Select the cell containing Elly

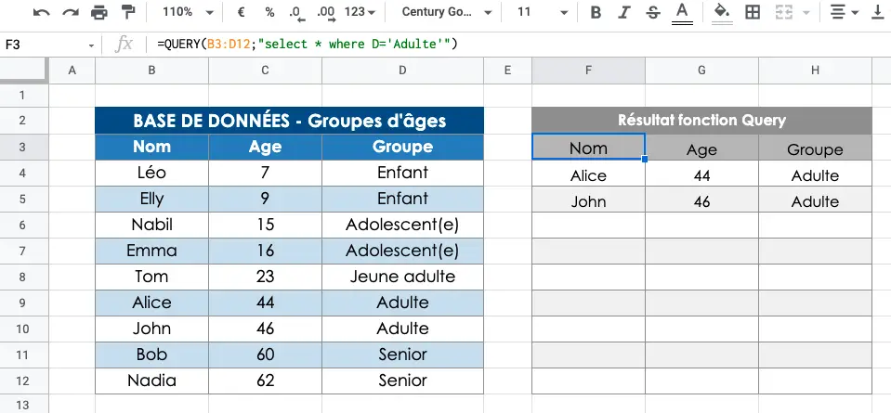151,199
